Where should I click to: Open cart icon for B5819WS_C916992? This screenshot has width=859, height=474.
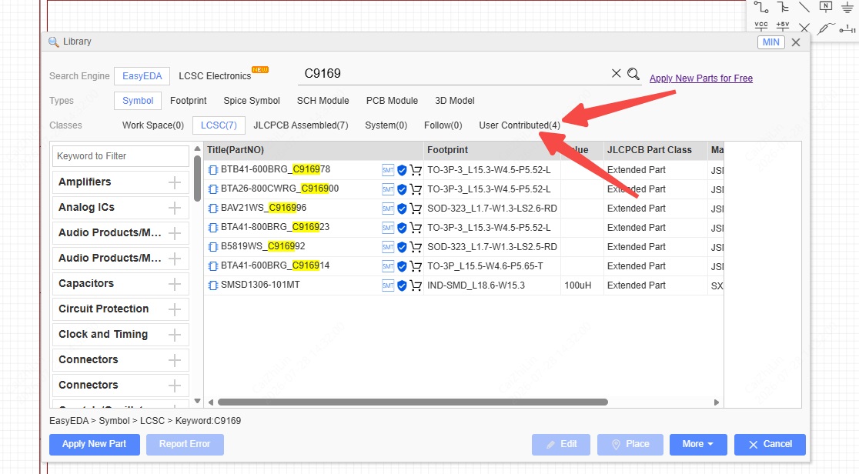click(x=416, y=247)
